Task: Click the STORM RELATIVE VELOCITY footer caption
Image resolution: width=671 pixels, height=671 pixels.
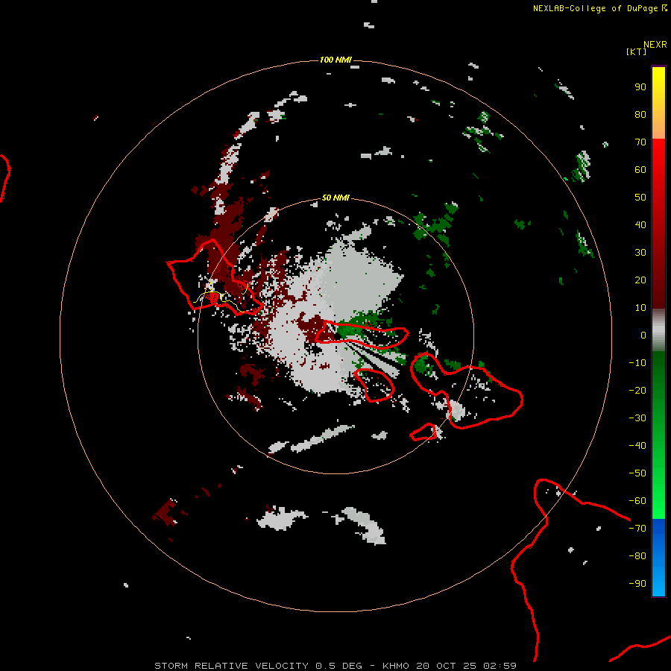Action: coord(335,666)
